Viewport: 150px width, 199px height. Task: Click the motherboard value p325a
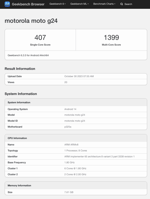(68, 127)
